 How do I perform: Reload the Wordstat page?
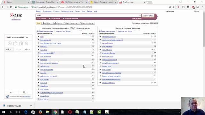[x=11, y=7]
